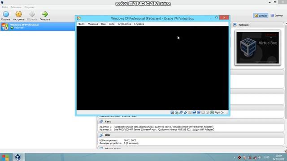Click the VirtualBox Manager title bar icon

2,2
